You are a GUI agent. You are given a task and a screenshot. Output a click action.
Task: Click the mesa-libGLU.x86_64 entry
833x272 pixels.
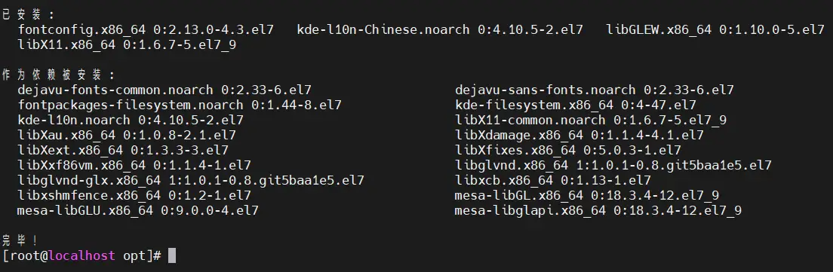[138, 210]
